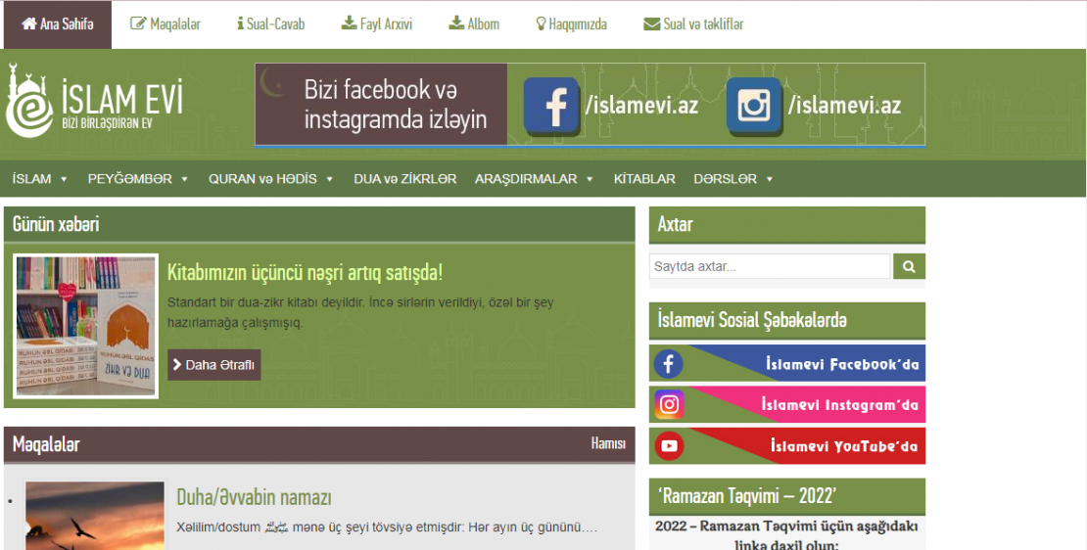Click the Daha Ətraflı button
Screen dimensions: 1087x550
click(214, 364)
